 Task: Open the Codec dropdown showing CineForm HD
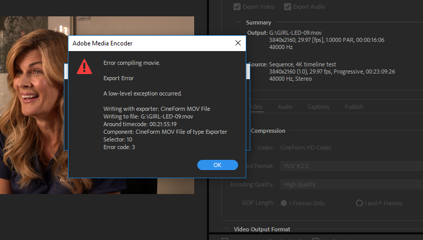[347, 148]
